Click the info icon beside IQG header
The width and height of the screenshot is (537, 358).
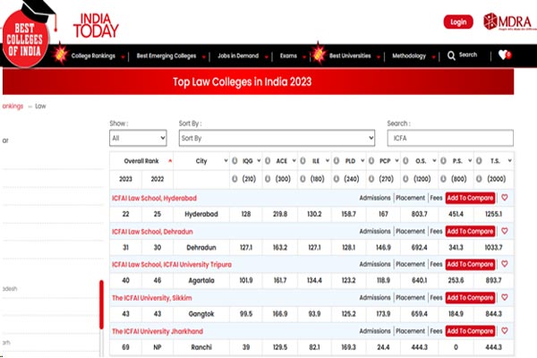tap(234, 161)
